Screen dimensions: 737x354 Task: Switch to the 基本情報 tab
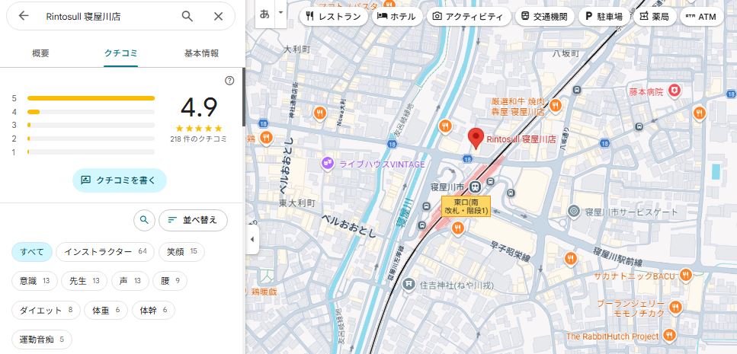pos(202,53)
